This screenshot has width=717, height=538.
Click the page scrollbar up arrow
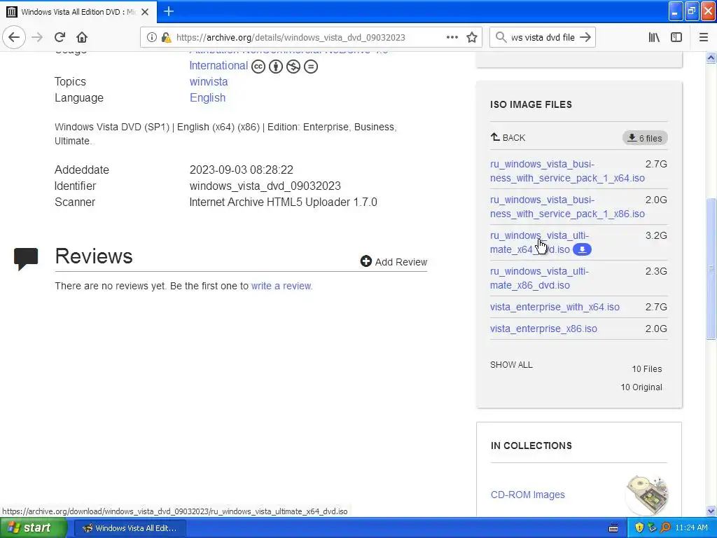point(711,57)
